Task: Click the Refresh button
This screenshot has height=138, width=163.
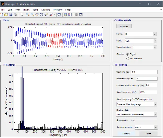Action: click(124, 27)
